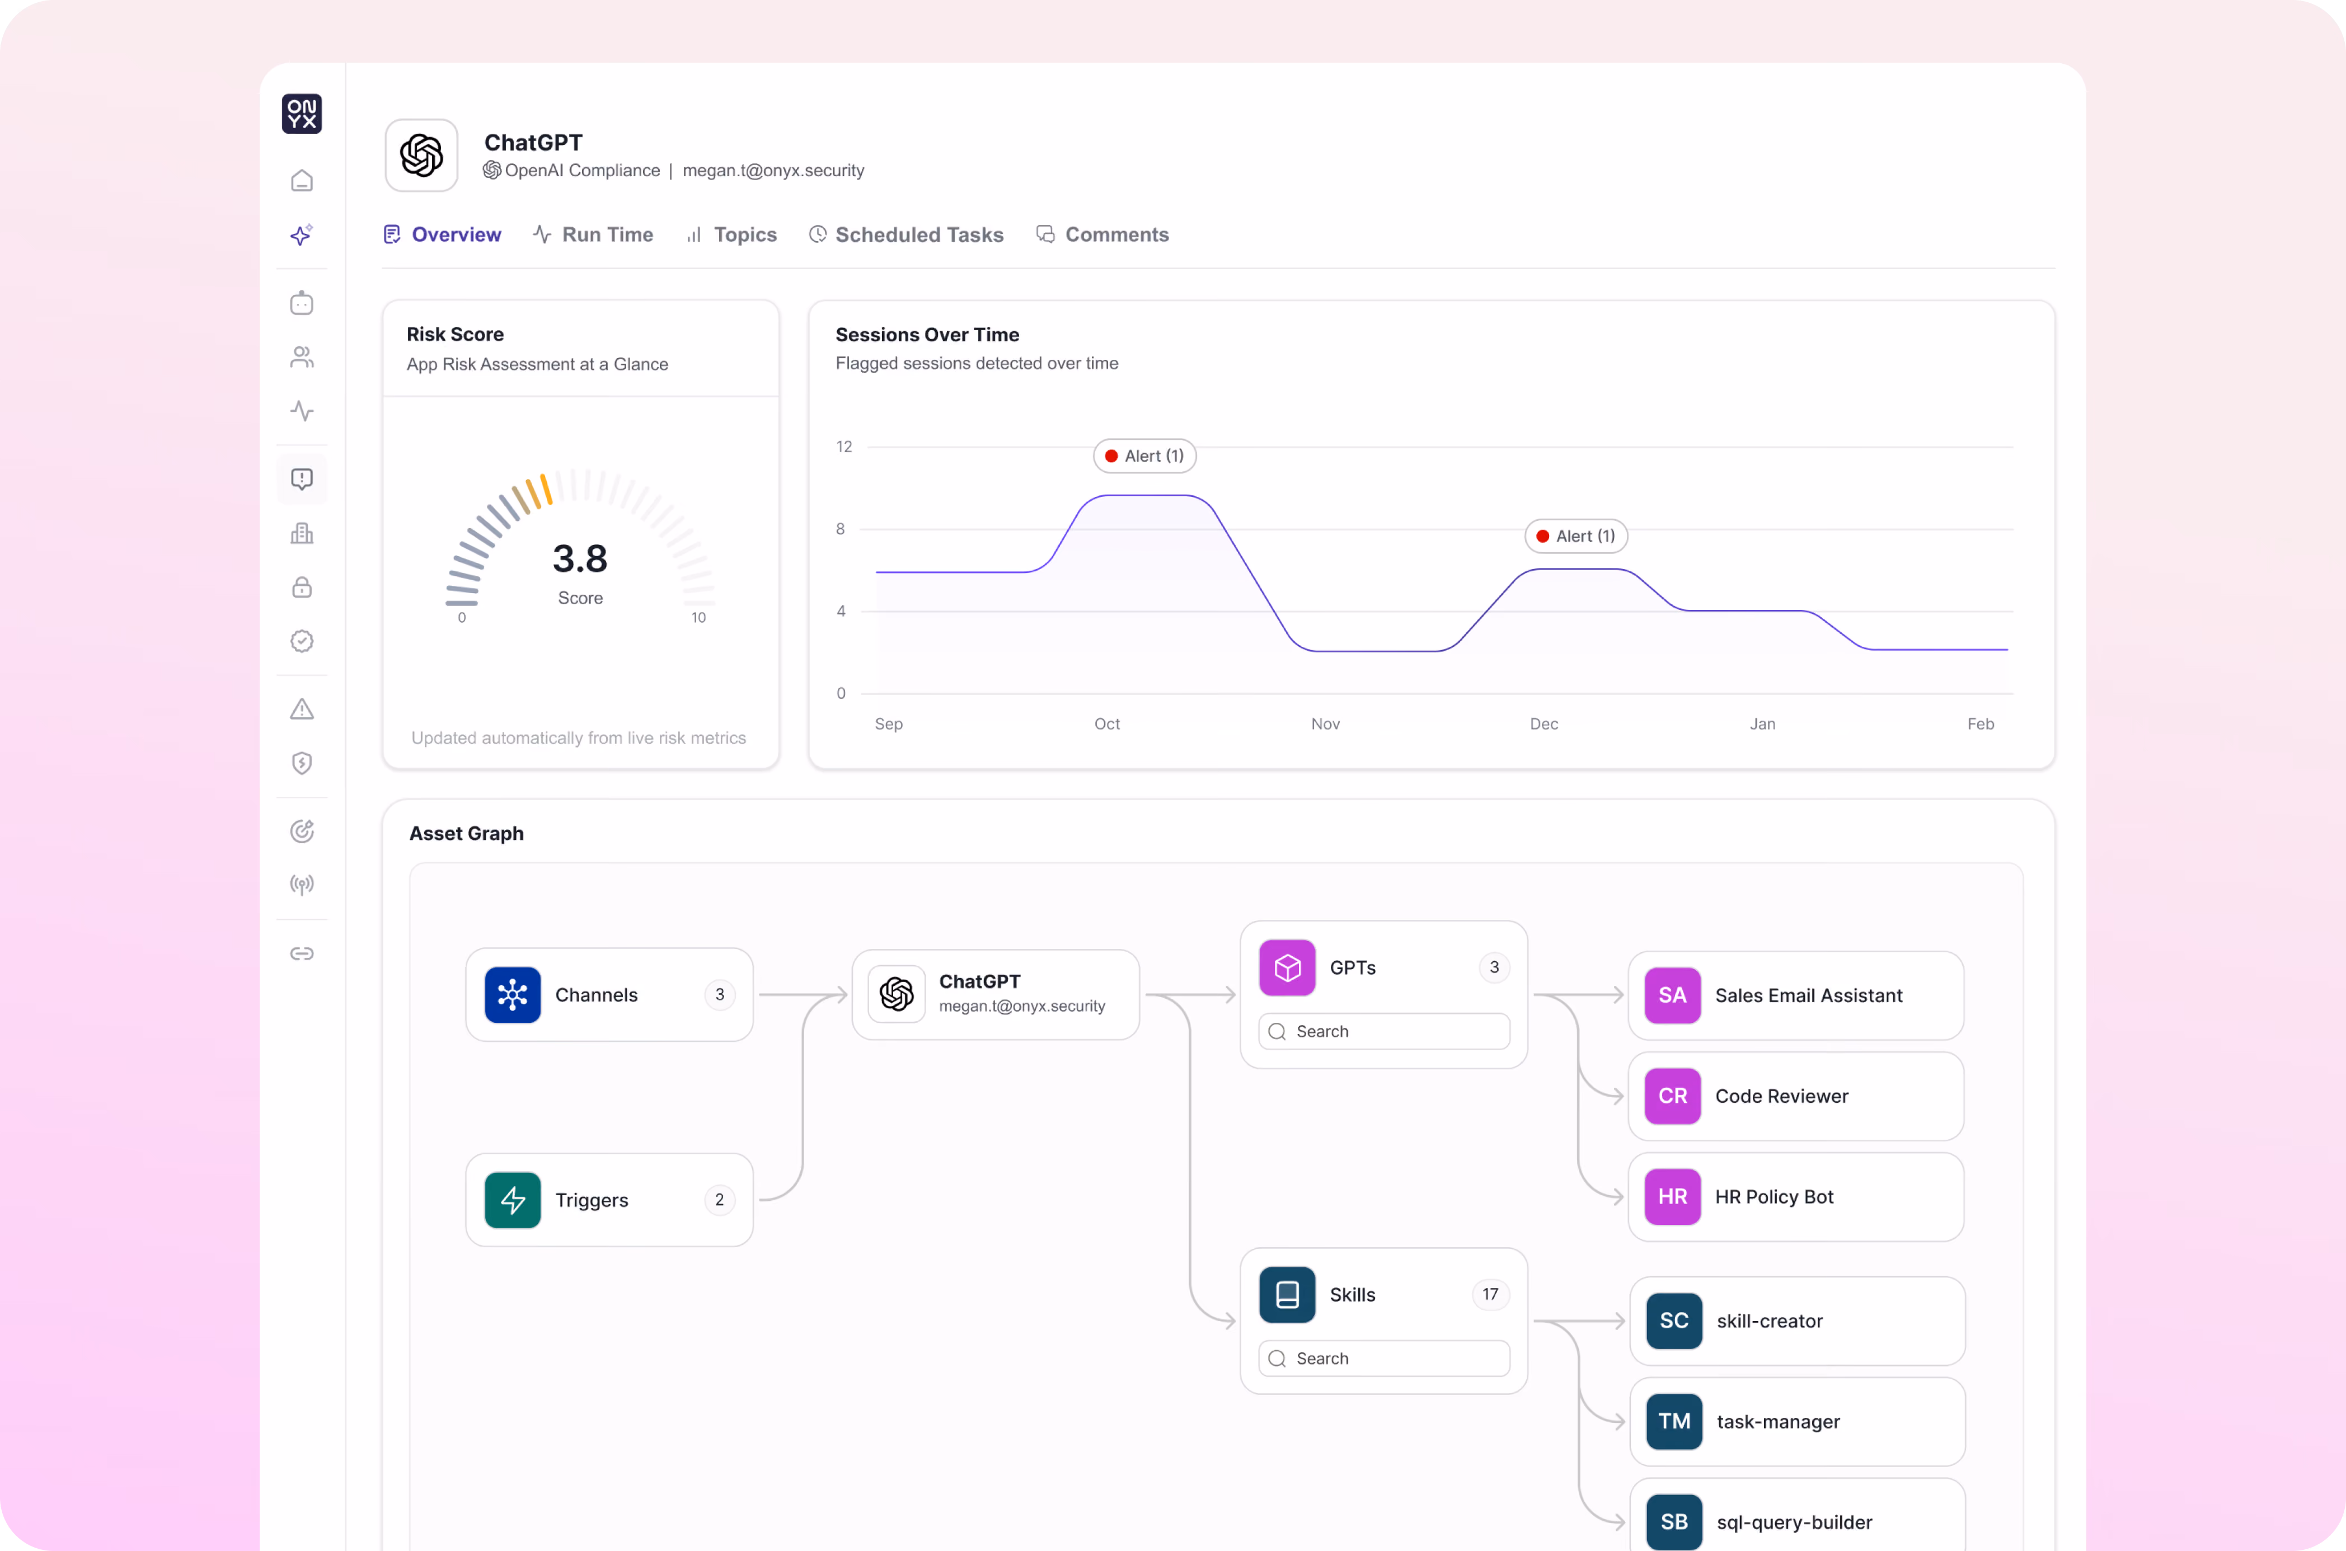Click the Risk Score heading
2346x1551 pixels.
[455, 335]
